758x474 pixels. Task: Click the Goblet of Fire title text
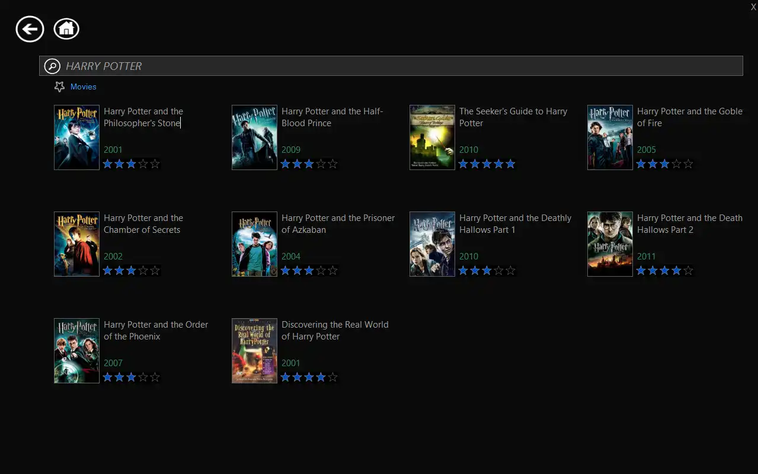[690, 117]
